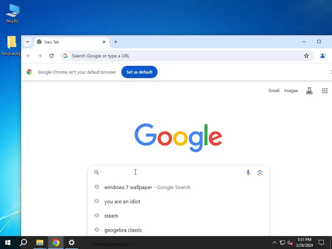332x249 pixels.
Task: Open the Windows Start menu
Action: (8, 243)
